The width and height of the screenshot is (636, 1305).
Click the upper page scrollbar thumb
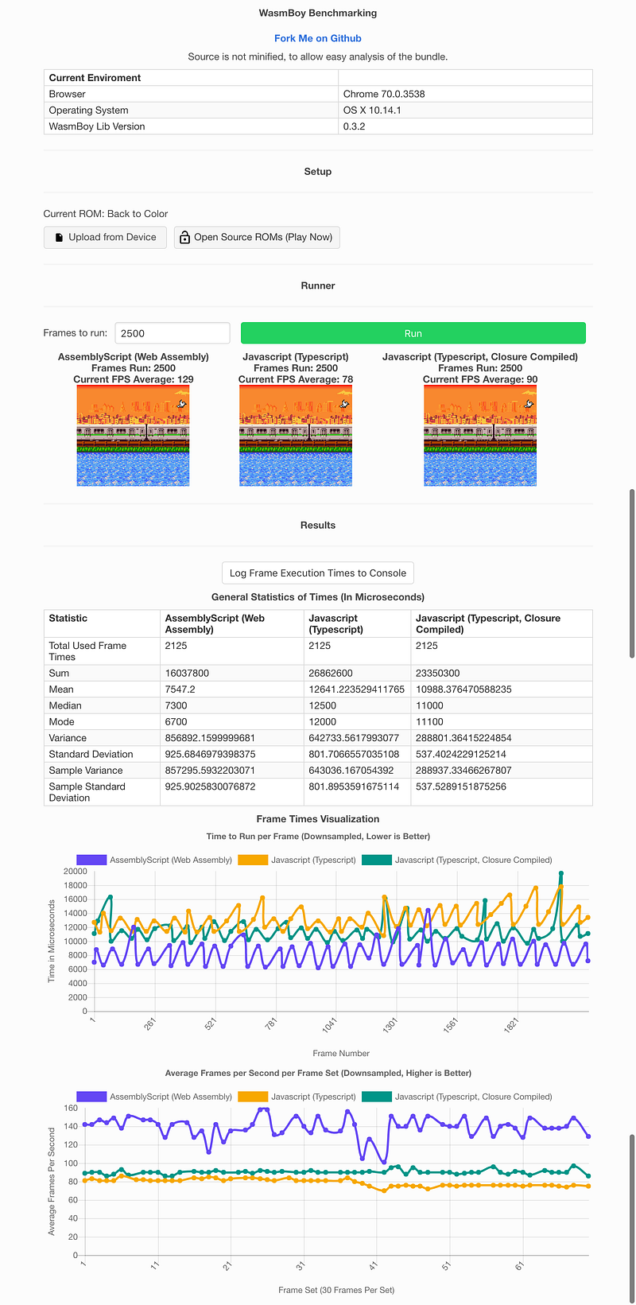coord(632,573)
